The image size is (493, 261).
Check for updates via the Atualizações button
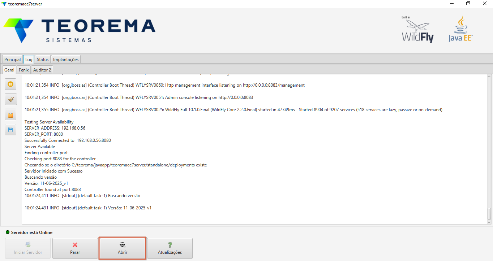point(170,248)
